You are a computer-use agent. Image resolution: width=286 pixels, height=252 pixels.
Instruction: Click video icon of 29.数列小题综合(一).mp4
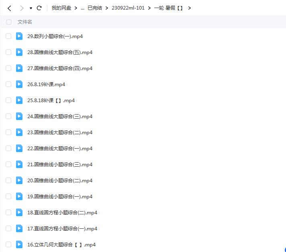(x=19, y=36)
